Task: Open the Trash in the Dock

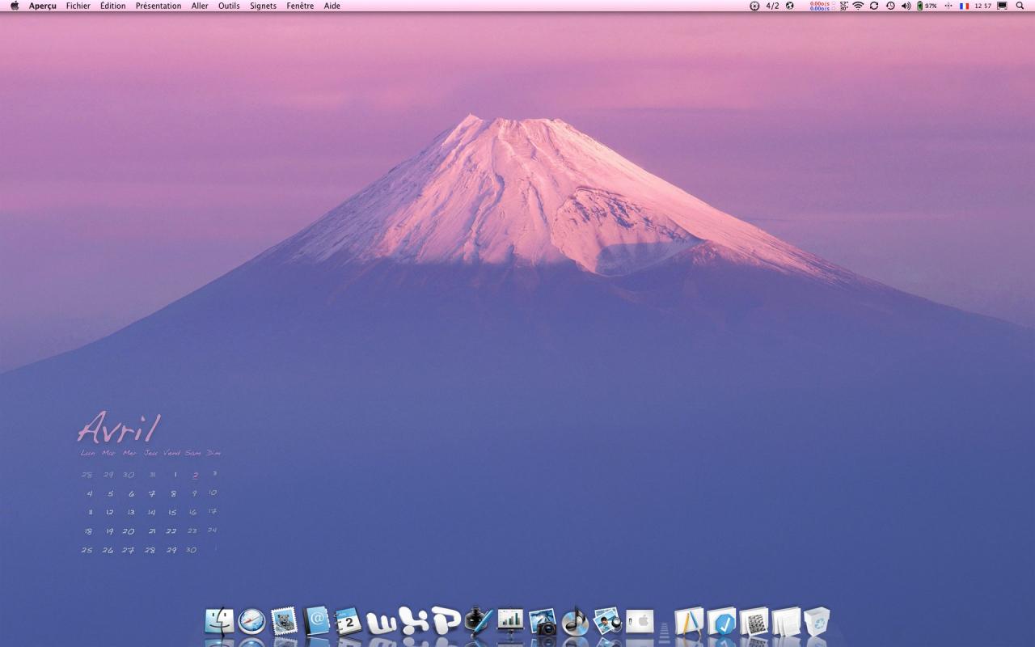Action: click(817, 621)
